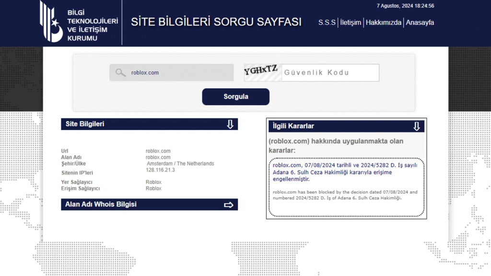Open the Hakkımızda menu link
This screenshot has height=276, width=491.
coord(383,23)
